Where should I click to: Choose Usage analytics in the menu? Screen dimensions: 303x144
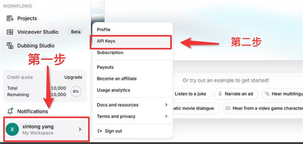click(x=113, y=90)
